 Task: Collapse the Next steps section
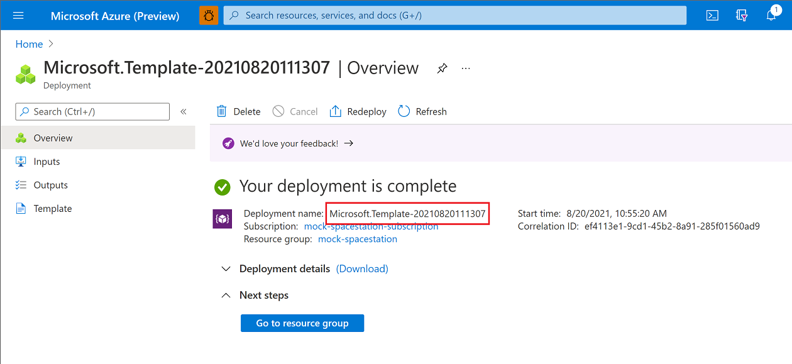click(226, 295)
